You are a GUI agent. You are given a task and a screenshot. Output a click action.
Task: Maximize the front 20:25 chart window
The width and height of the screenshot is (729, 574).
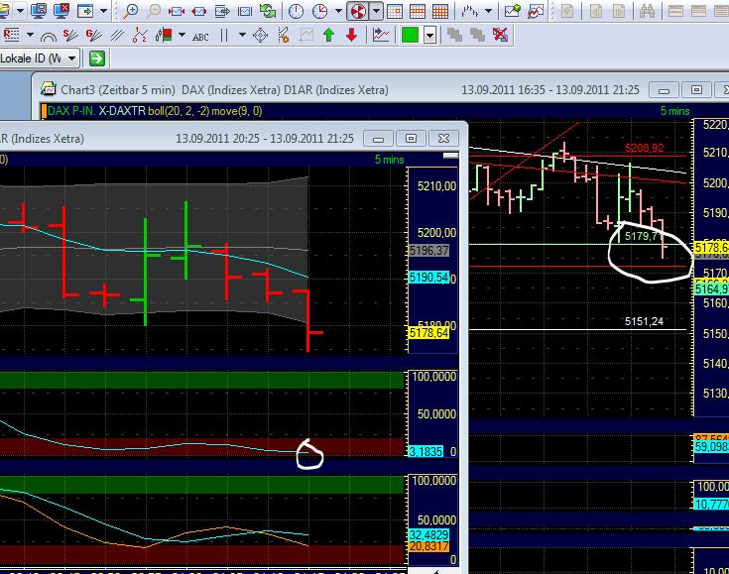(x=411, y=138)
